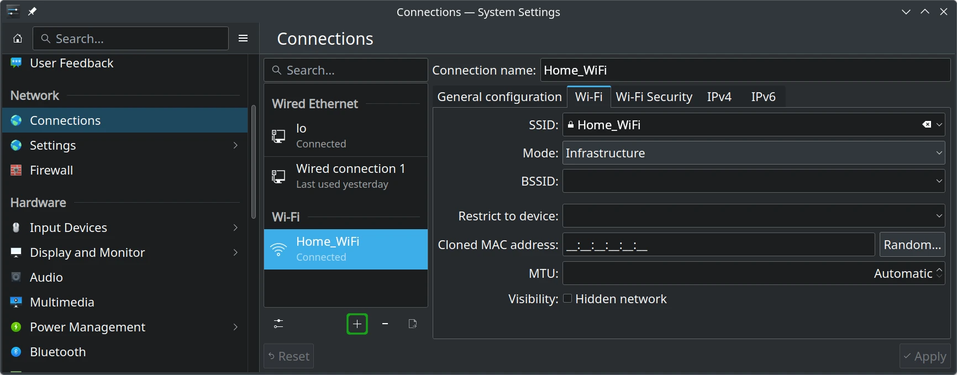Screen dimensions: 957x375
Task: Open the Mode Infrastructure dropdown
Action: pyautogui.click(x=753, y=153)
